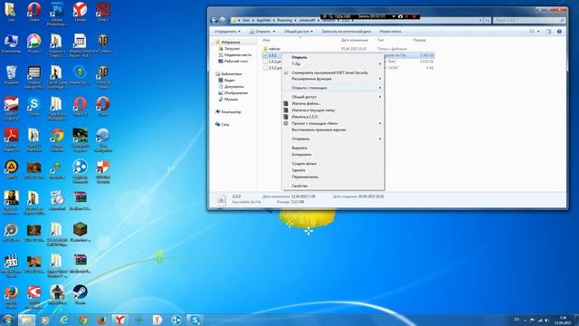
Task: Click the Start orb button
Action: pyautogui.click(x=8, y=320)
